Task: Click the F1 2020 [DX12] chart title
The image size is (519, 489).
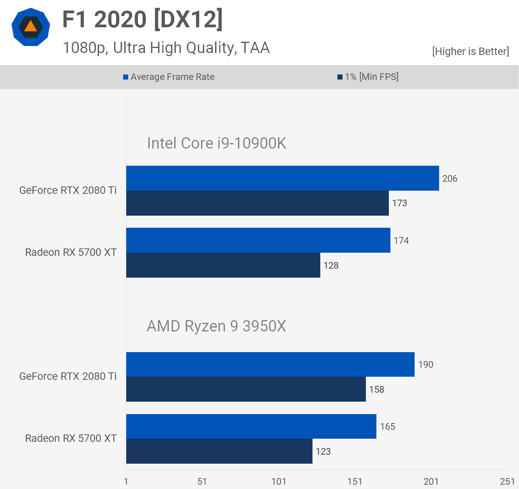Action: [x=143, y=19]
